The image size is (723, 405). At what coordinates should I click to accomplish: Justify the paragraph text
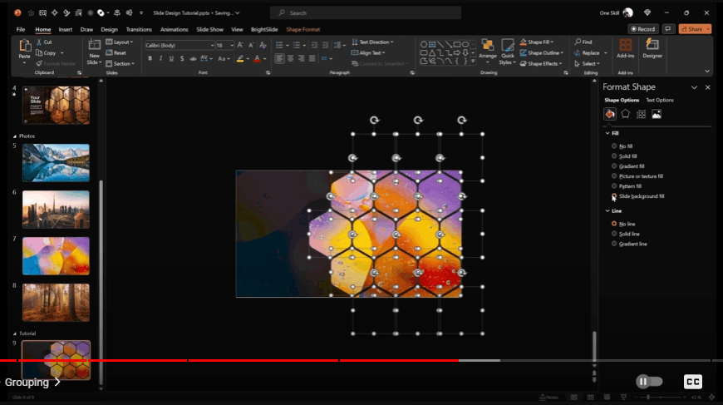pos(312,58)
